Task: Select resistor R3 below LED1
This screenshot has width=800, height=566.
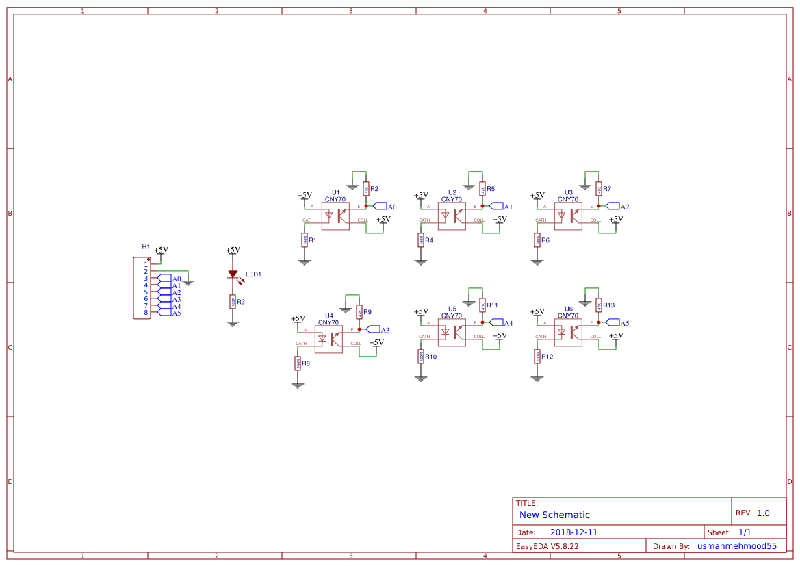Action: tap(233, 300)
